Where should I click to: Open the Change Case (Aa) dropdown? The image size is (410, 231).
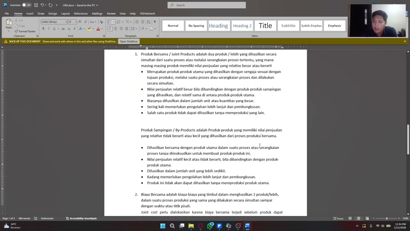click(93, 22)
